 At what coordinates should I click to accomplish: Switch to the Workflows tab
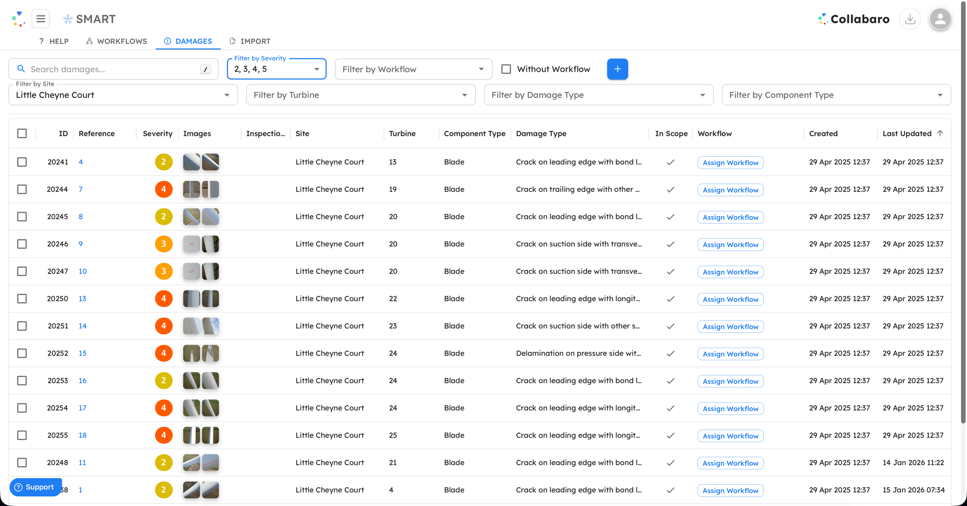[116, 41]
